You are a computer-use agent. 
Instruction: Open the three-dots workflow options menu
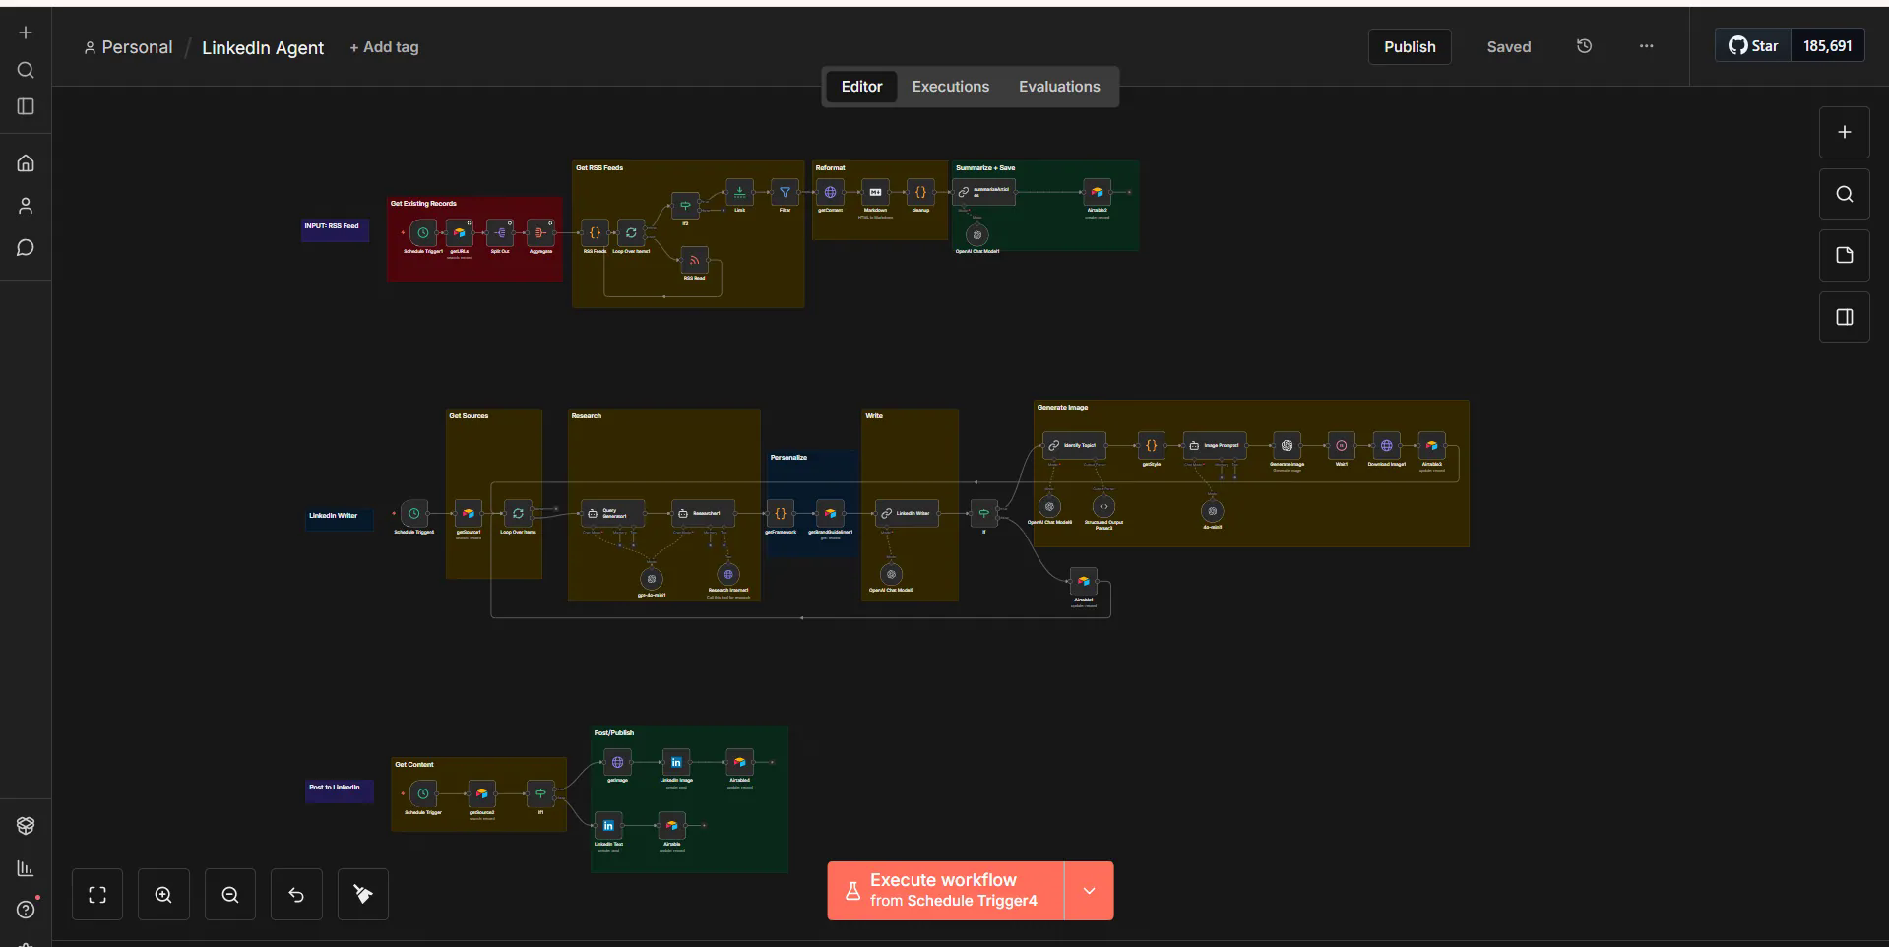[x=1646, y=46]
